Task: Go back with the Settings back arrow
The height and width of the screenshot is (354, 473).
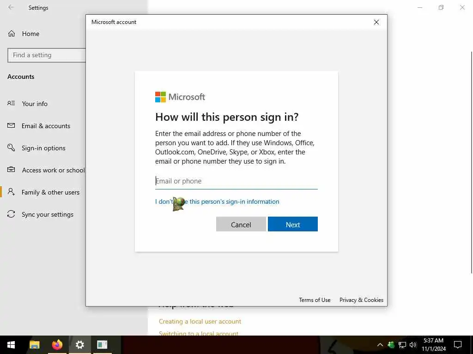Action: (x=11, y=7)
